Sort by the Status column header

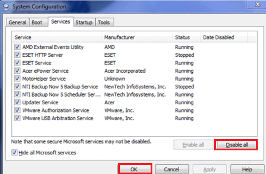point(187,37)
